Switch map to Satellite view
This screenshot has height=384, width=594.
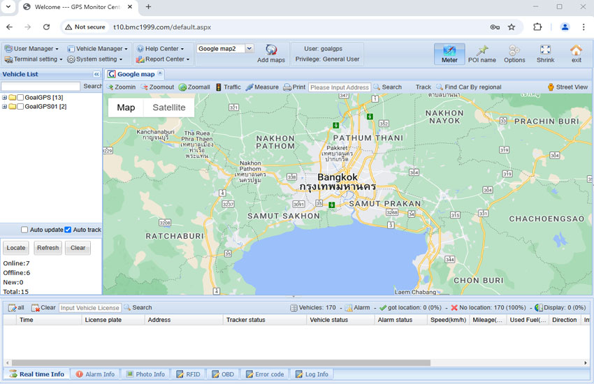169,108
